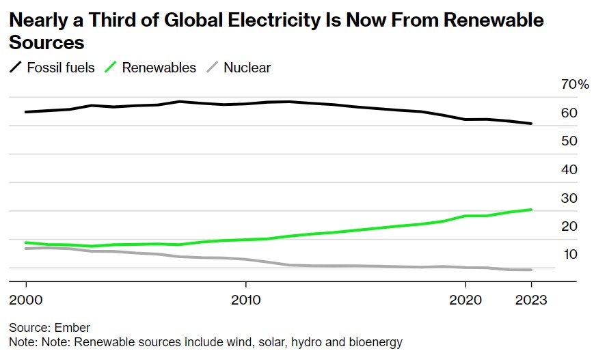The width and height of the screenshot is (594, 351).
Task: Click the green renewables line's 2023 endpoint
Action: pos(531,210)
